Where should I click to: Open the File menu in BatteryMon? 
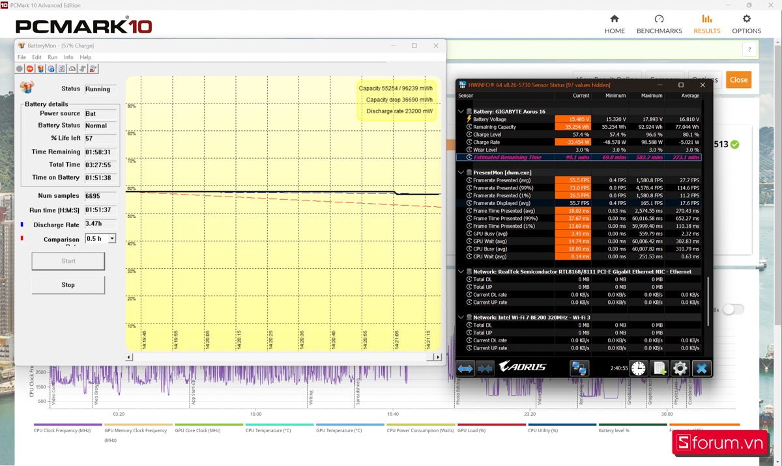(x=22, y=57)
